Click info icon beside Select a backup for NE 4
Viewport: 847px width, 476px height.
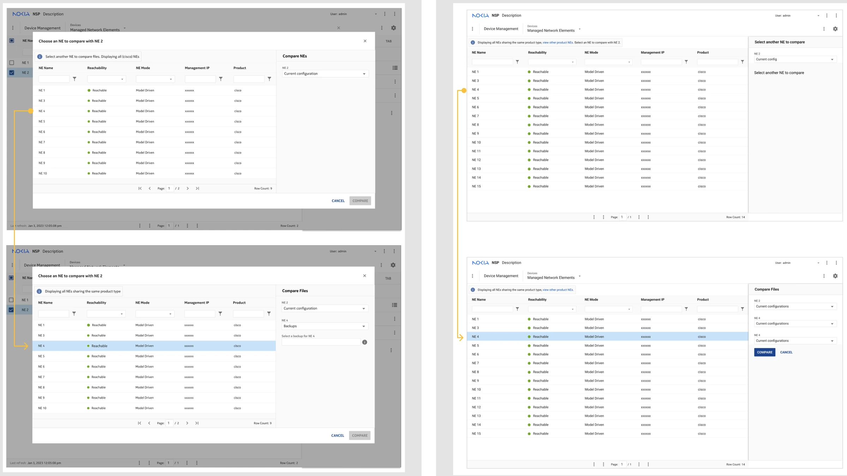tap(365, 342)
